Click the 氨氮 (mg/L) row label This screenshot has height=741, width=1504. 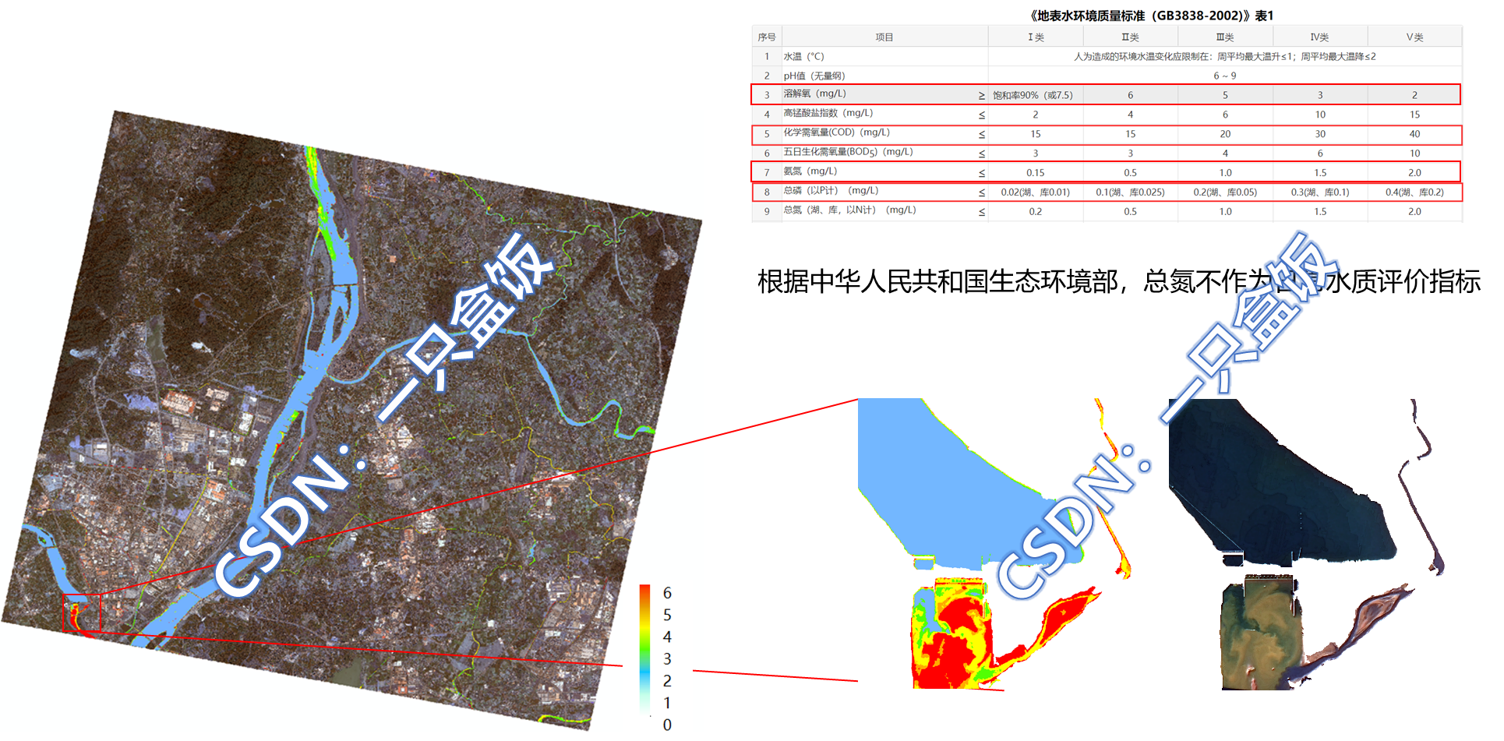810,171
